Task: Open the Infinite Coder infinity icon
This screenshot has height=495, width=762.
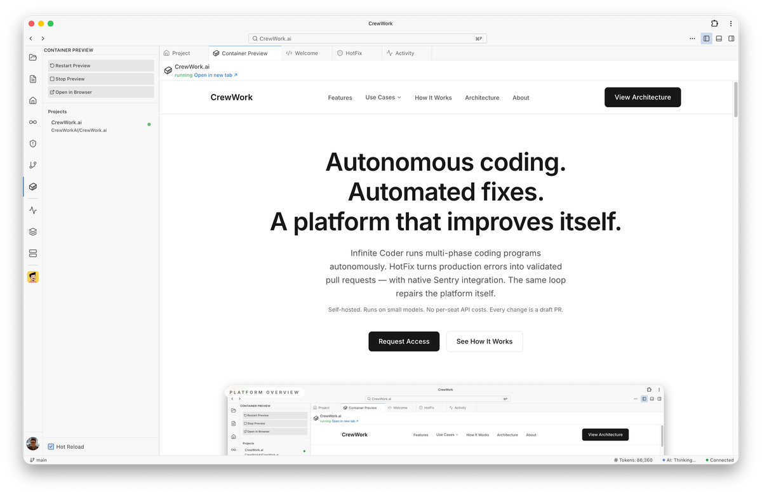Action: pos(33,122)
